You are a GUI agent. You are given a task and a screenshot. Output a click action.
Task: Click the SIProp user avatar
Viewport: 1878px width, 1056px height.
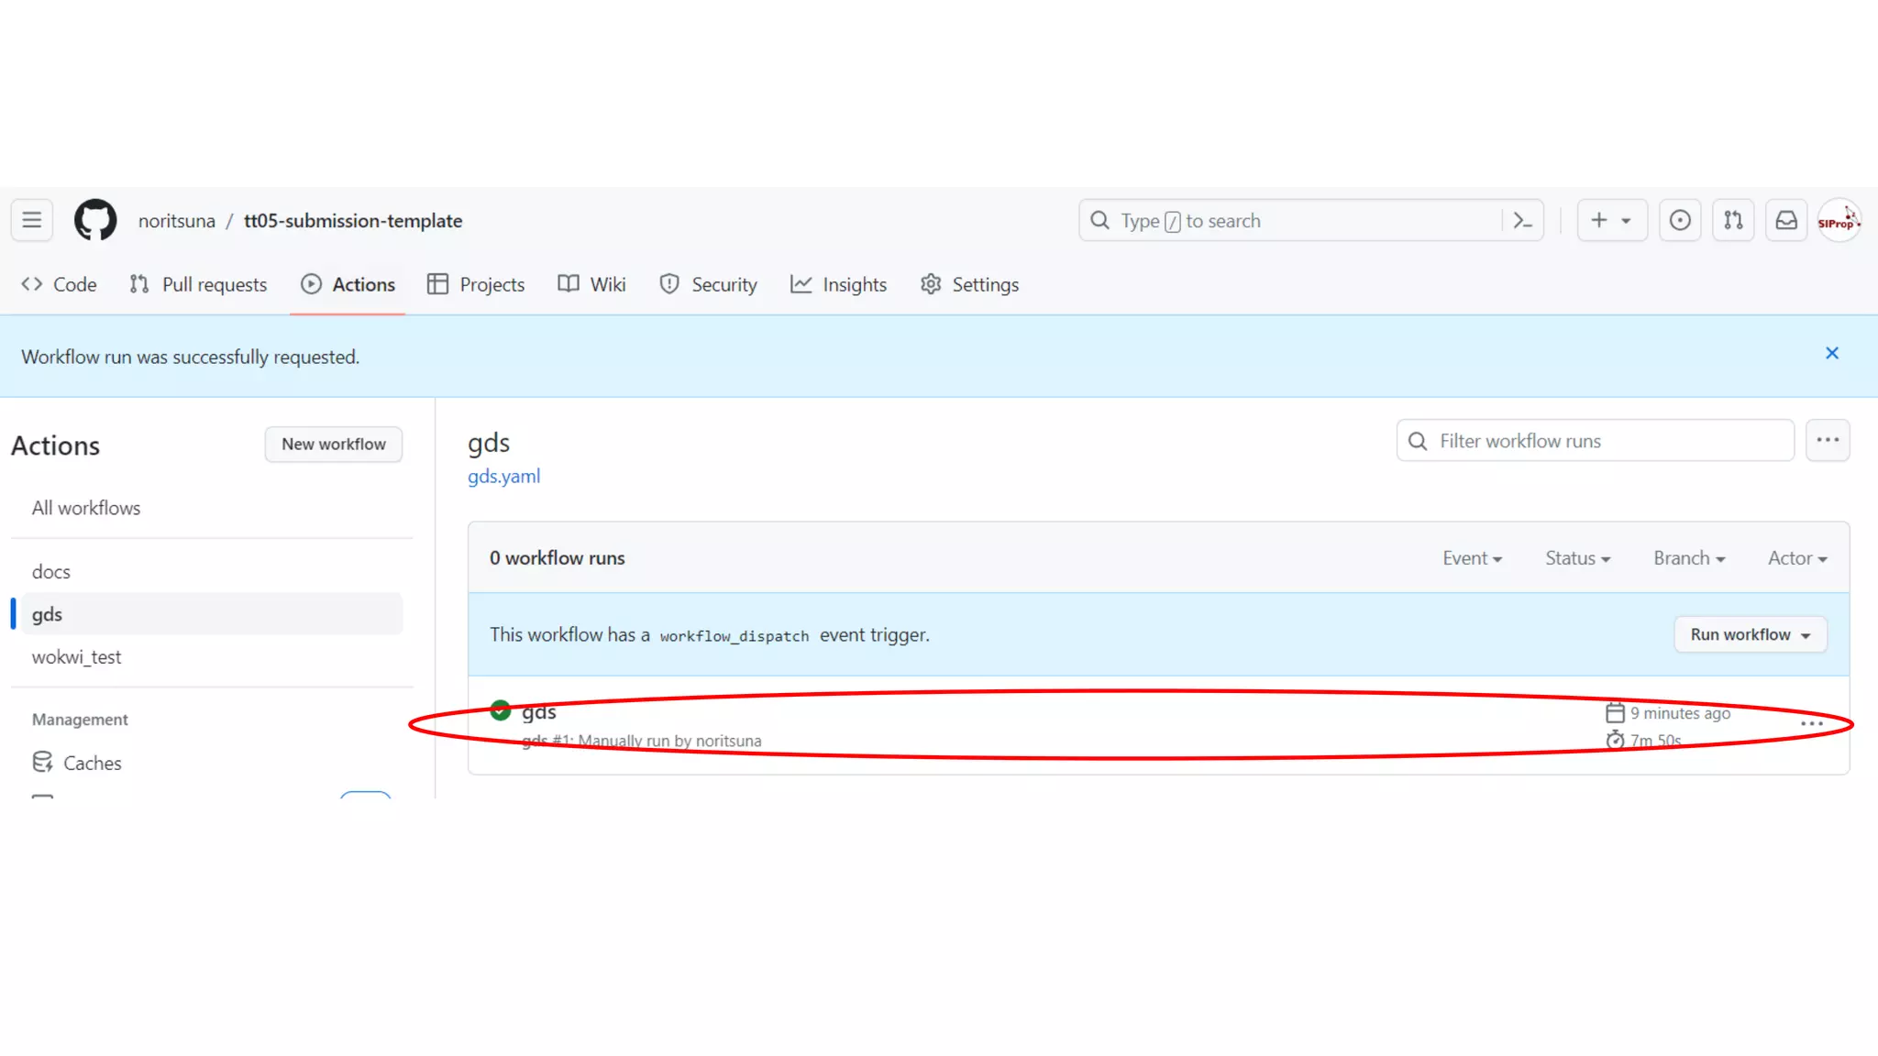coord(1839,220)
